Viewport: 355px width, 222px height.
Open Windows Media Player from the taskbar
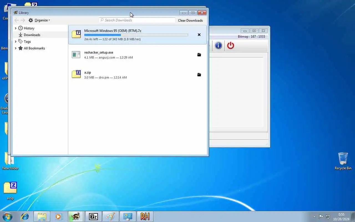click(x=59, y=216)
